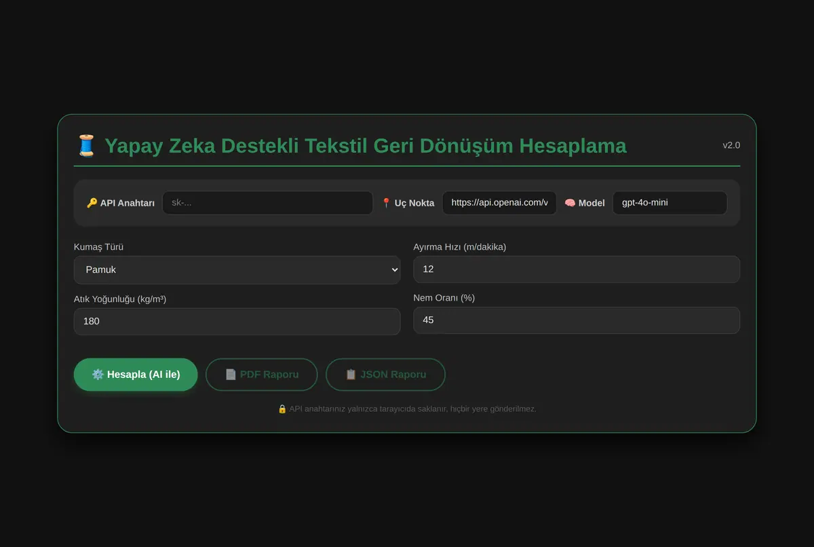Click the JSON Raporu button
This screenshot has width=814, height=547.
(x=385, y=375)
